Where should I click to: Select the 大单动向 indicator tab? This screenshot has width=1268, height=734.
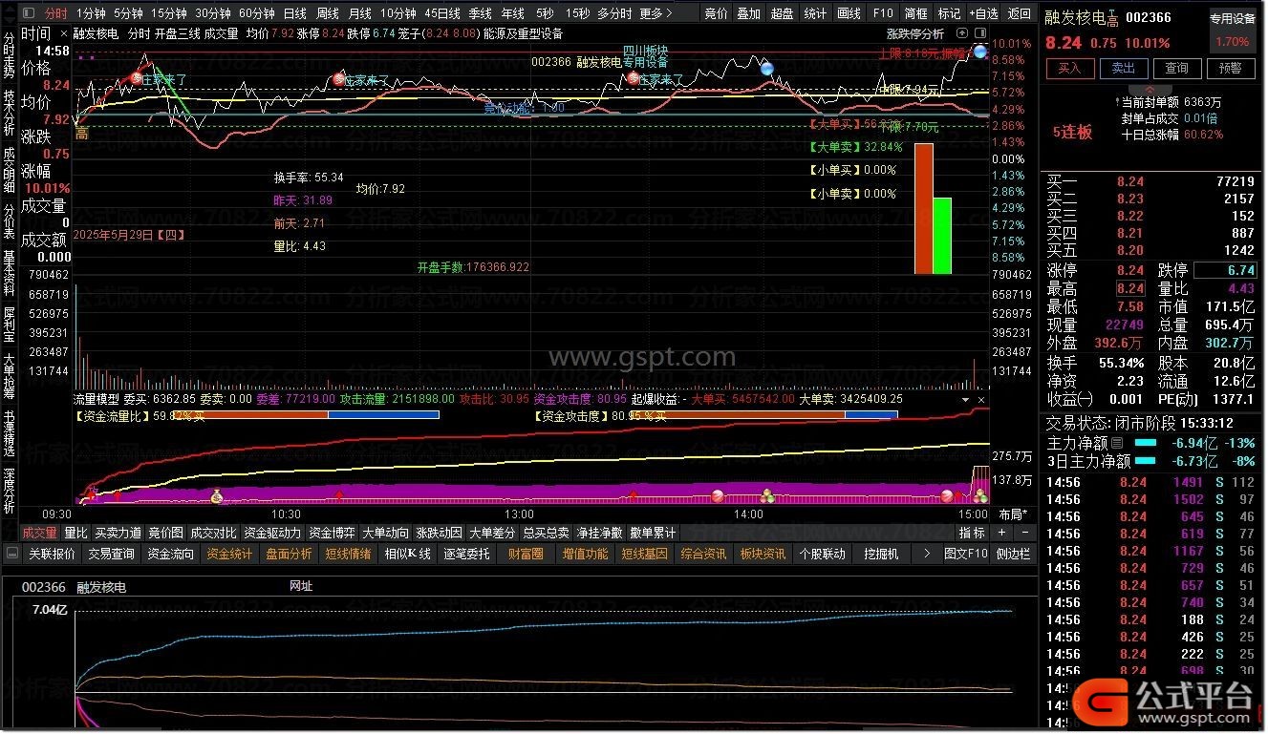[x=385, y=533]
